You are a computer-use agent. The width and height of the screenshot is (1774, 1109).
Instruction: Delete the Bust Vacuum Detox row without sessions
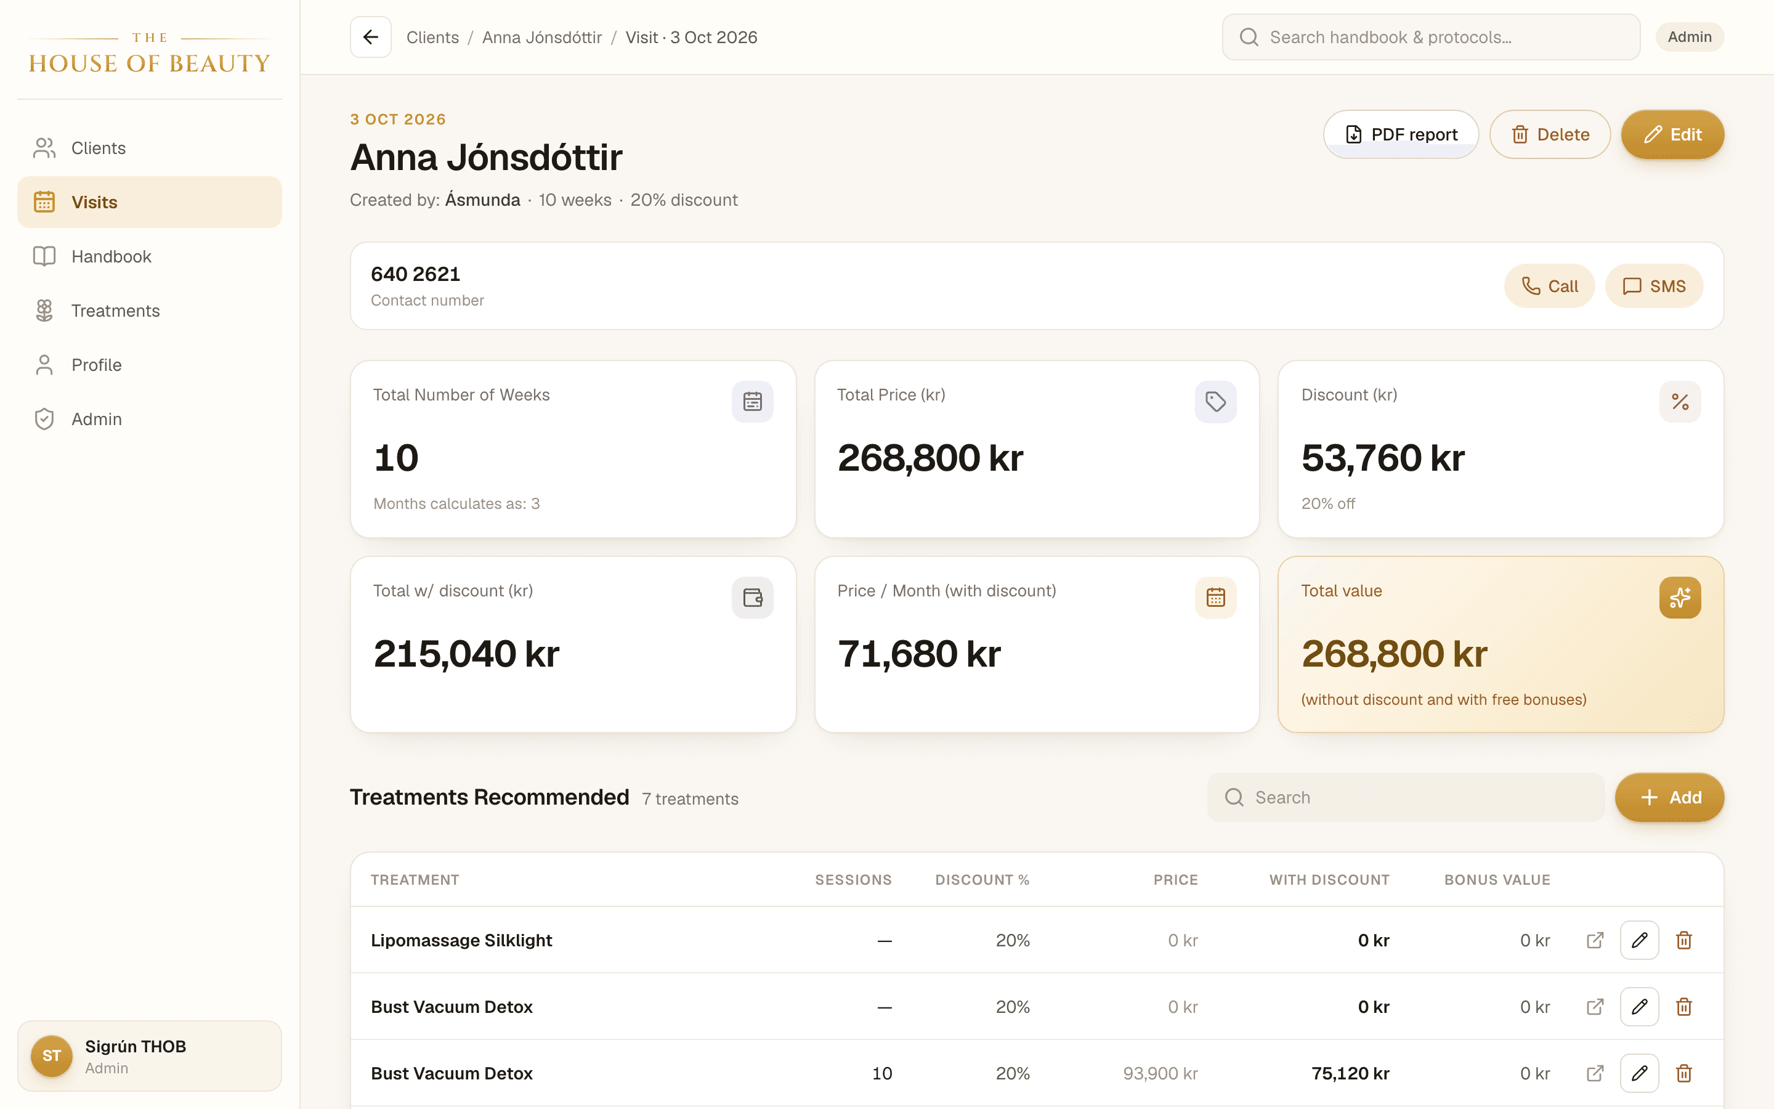[1684, 1007]
